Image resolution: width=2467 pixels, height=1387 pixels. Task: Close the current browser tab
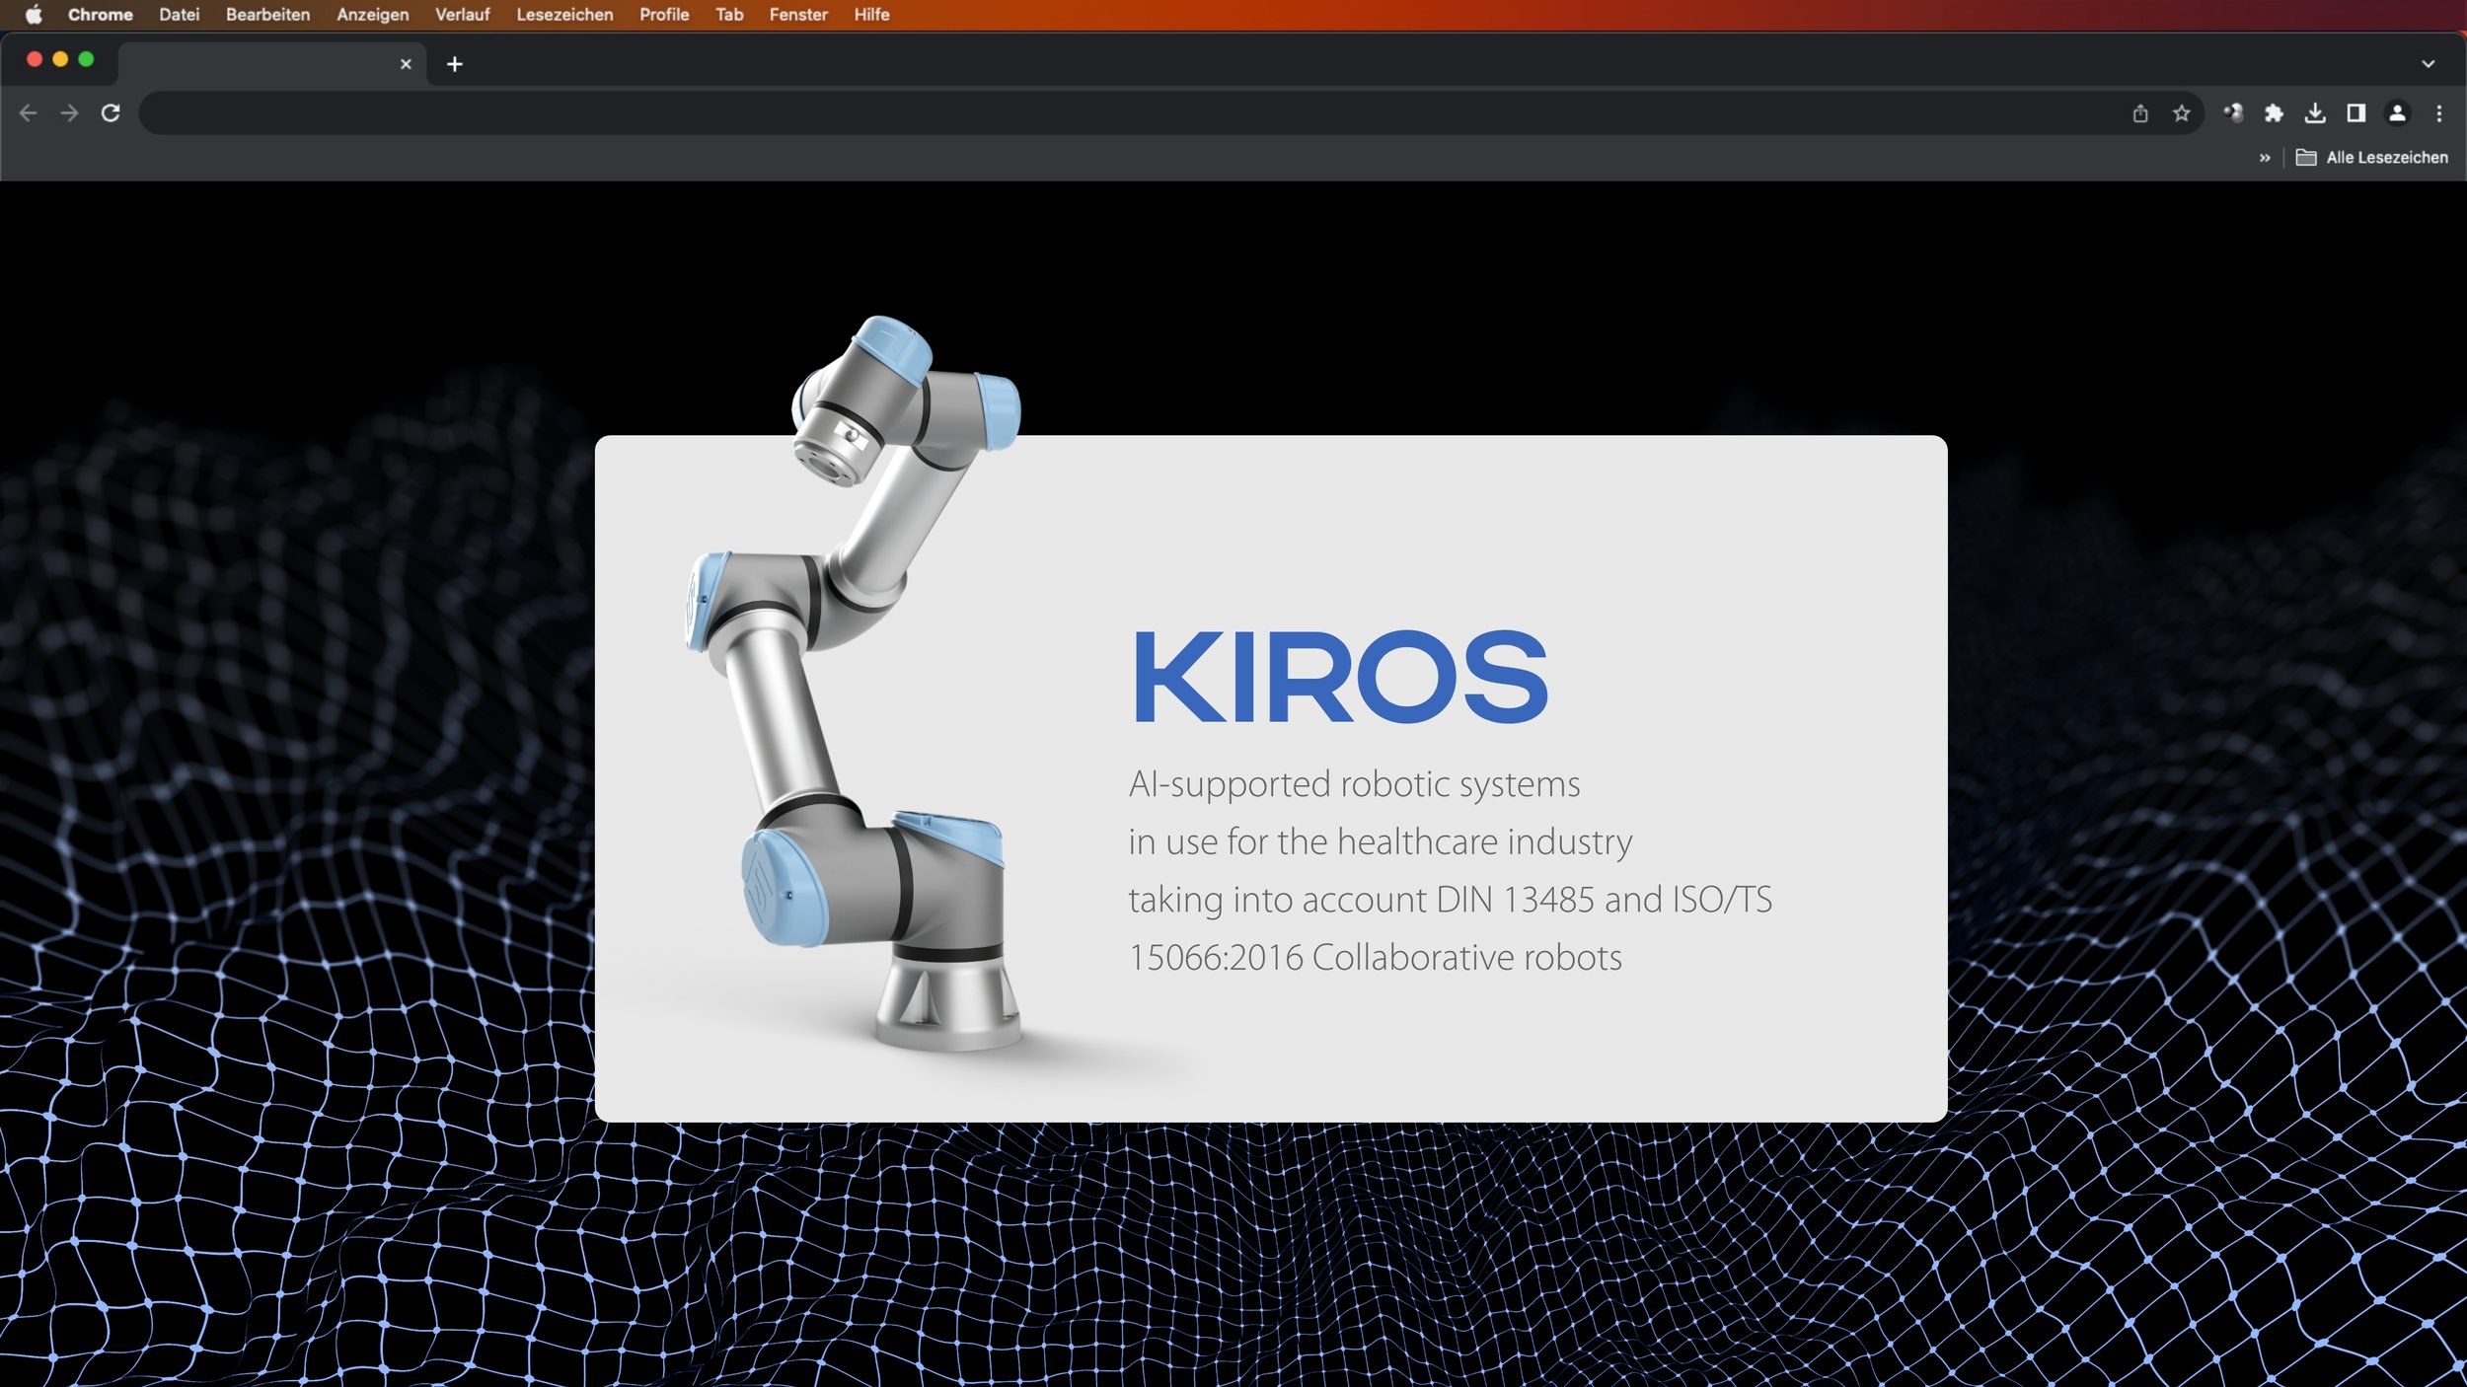[x=406, y=64]
